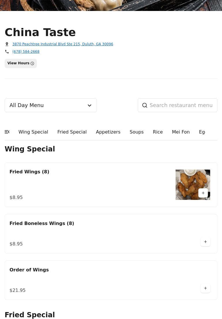Call the (678) 584-2668 phone link

click(x=26, y=52)
